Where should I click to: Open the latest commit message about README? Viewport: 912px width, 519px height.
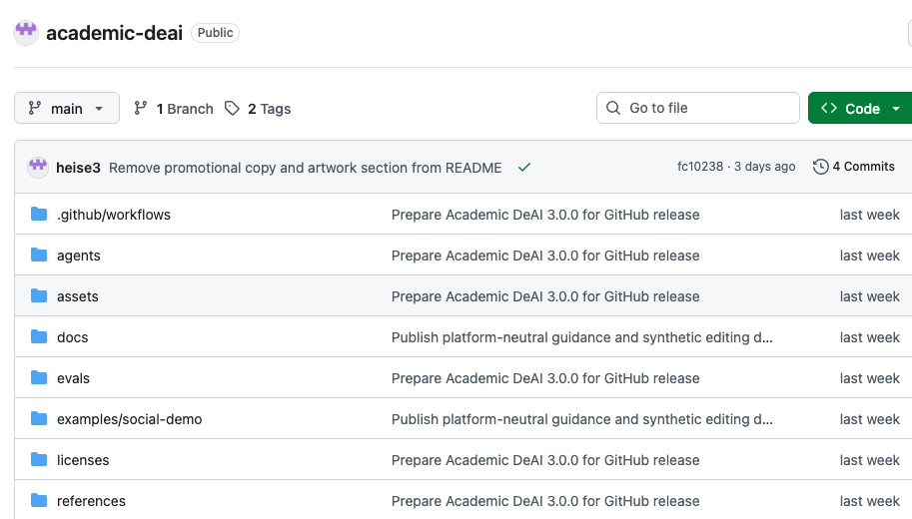(306, 168)
